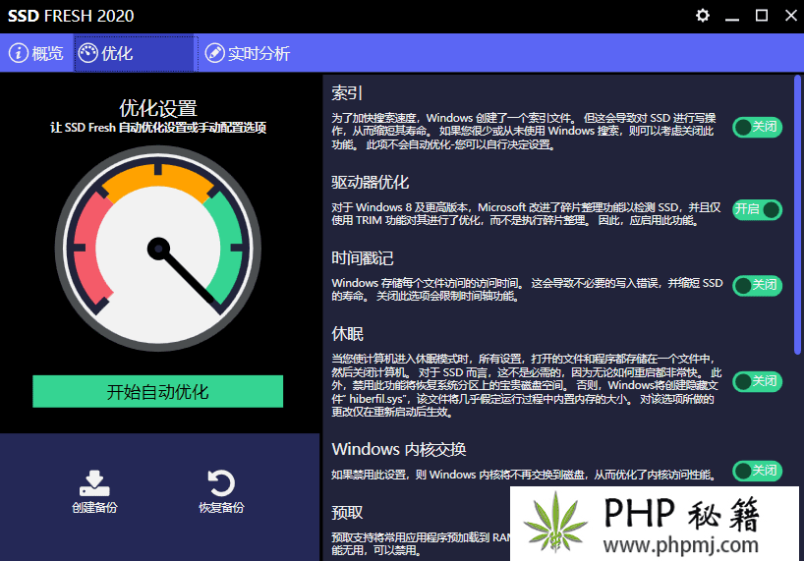The height and width of the screenshot is (561, 804).
Task: Click the 时间戳记 heading
Action: [362, 257]
